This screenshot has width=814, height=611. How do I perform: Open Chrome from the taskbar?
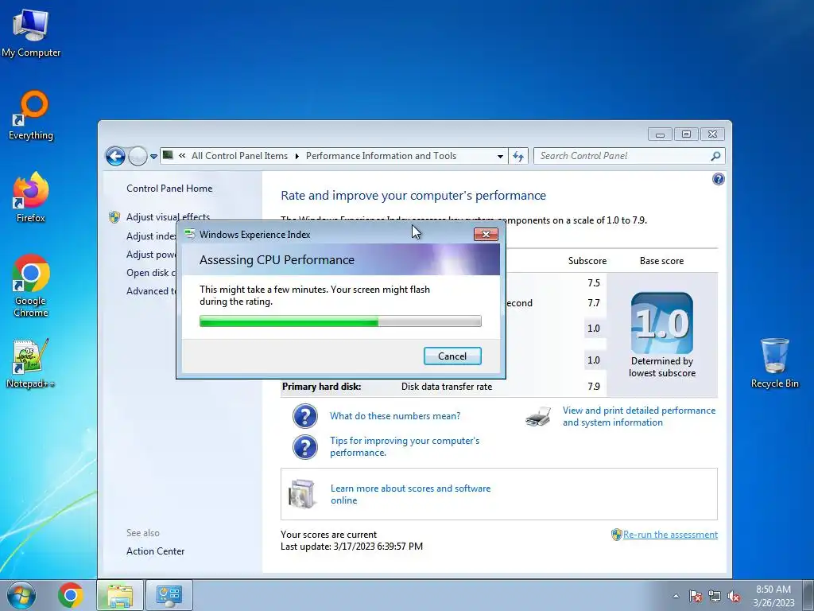tap(71, 595)
